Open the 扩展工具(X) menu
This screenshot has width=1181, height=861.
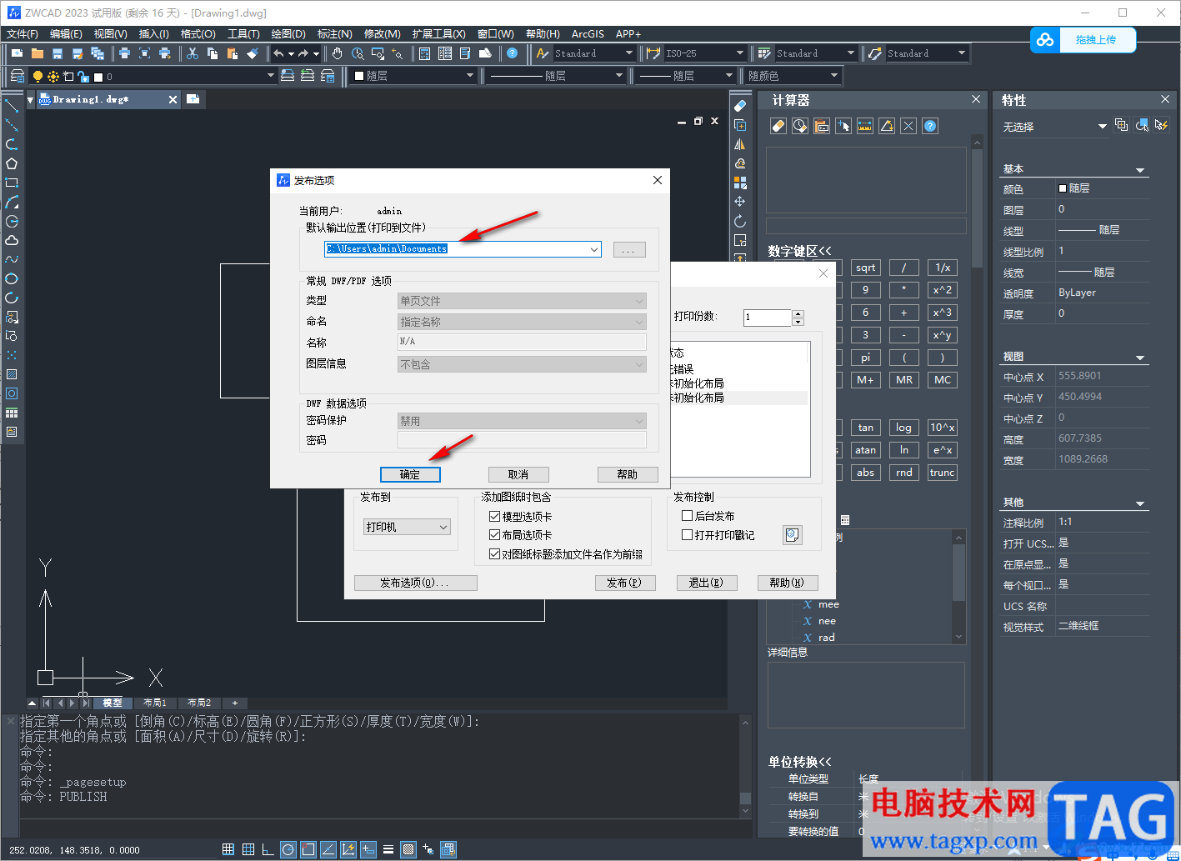tap(438, 34)
